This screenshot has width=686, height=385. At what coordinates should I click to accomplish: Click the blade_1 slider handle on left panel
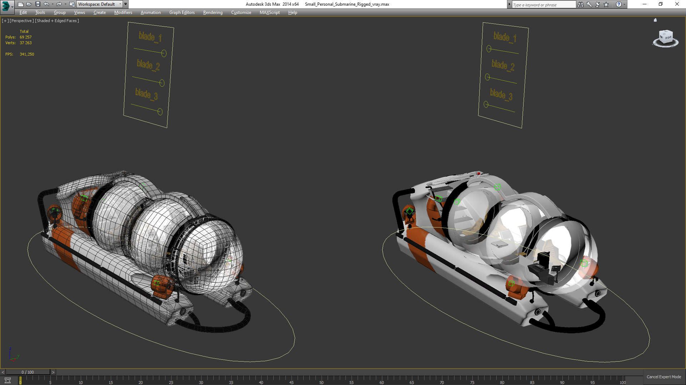point(164,53)
